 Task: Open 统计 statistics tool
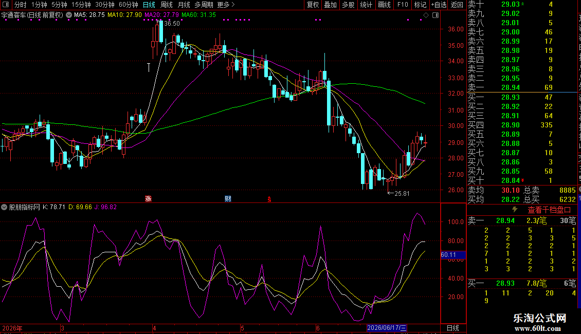click(366, 5)
